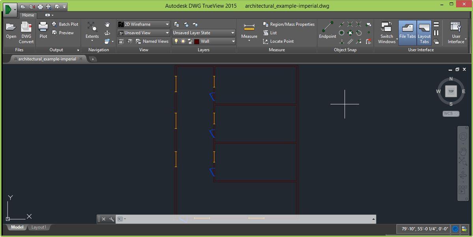Image resolution: width=473 pixels, height=237 pixels.
Task: Toggle the Midpoint object snap icon
Action: (342, 24)
